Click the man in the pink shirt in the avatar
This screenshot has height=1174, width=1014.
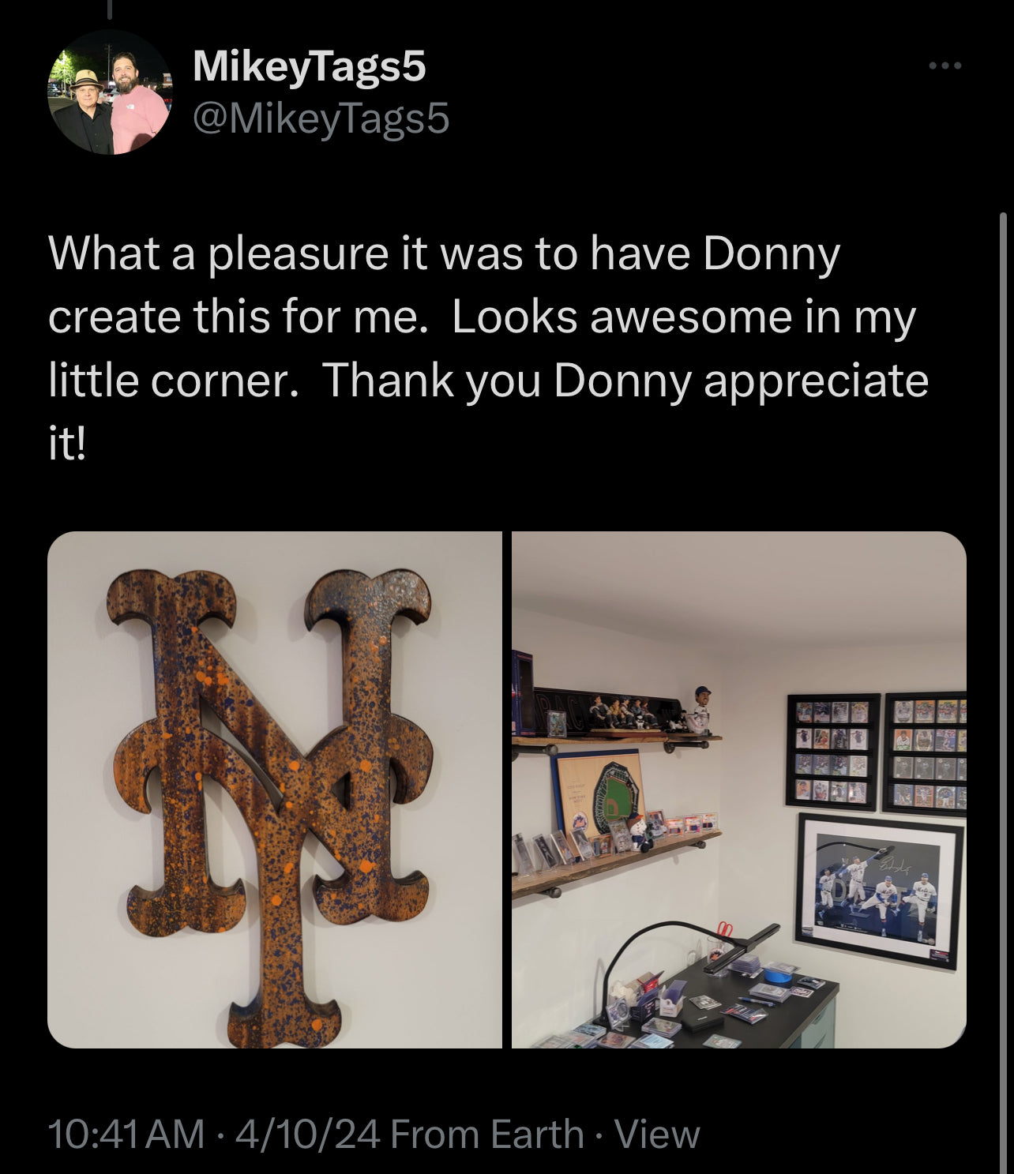(x=139, y=105)
